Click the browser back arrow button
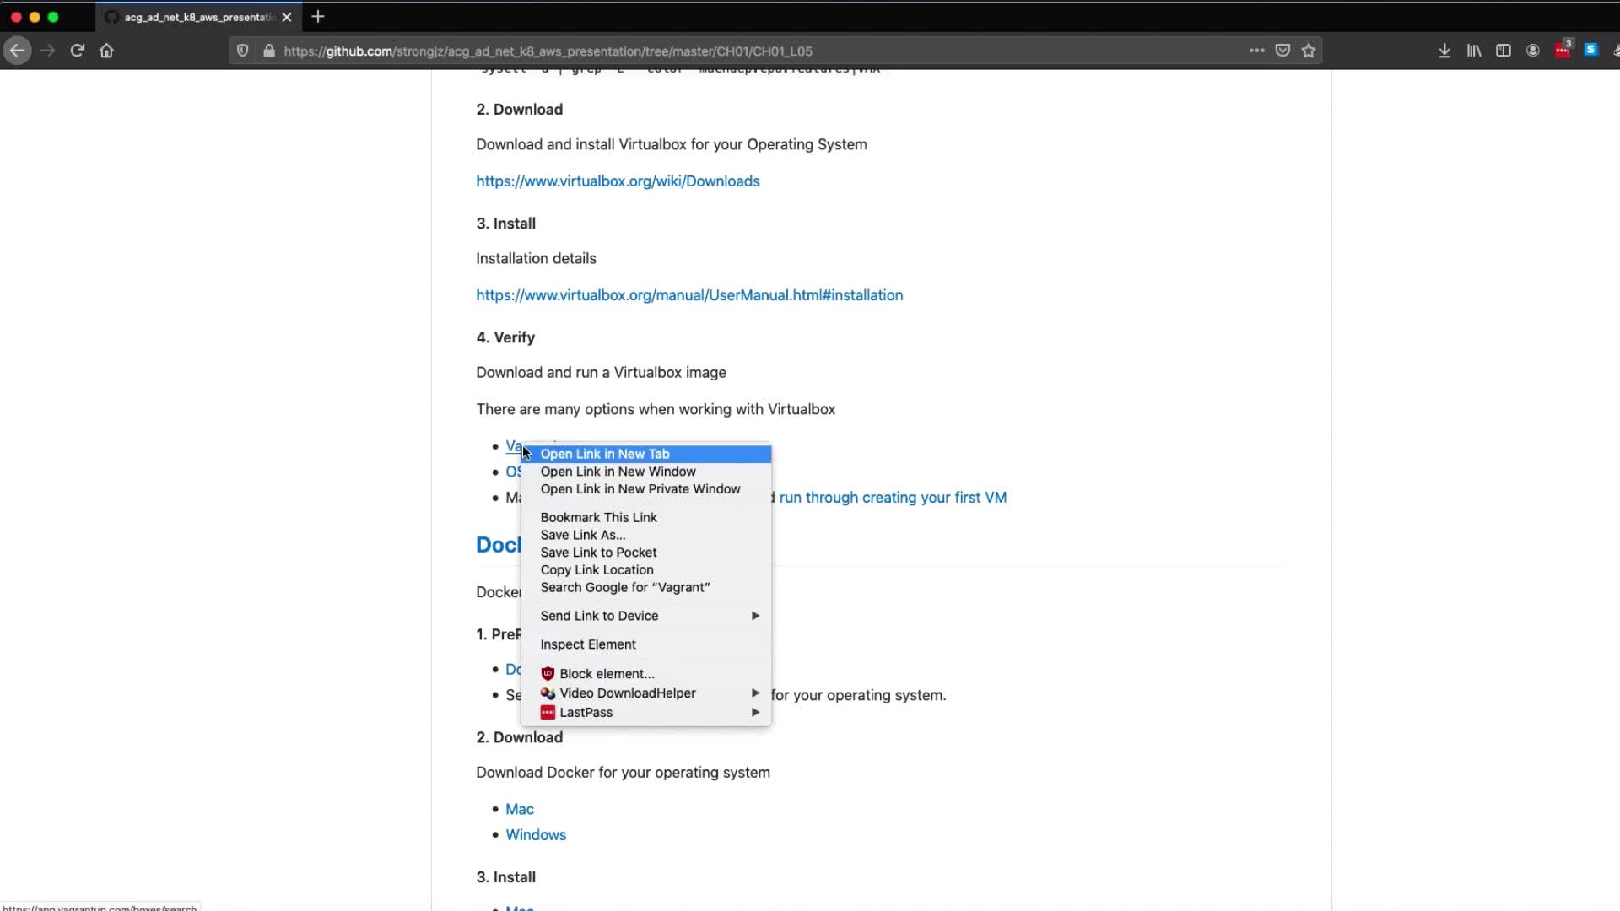 coord(17,51)
